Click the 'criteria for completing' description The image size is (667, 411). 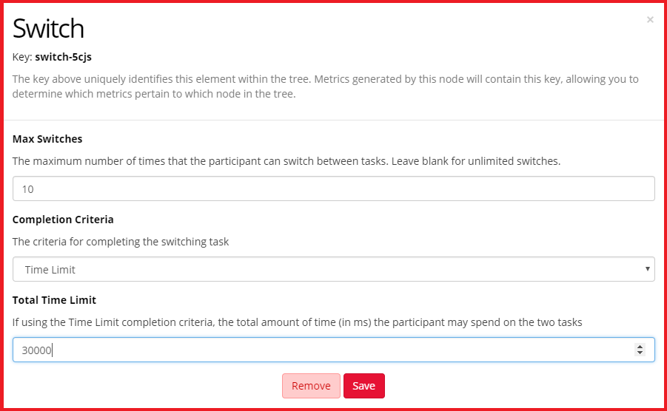coord(121,242)
